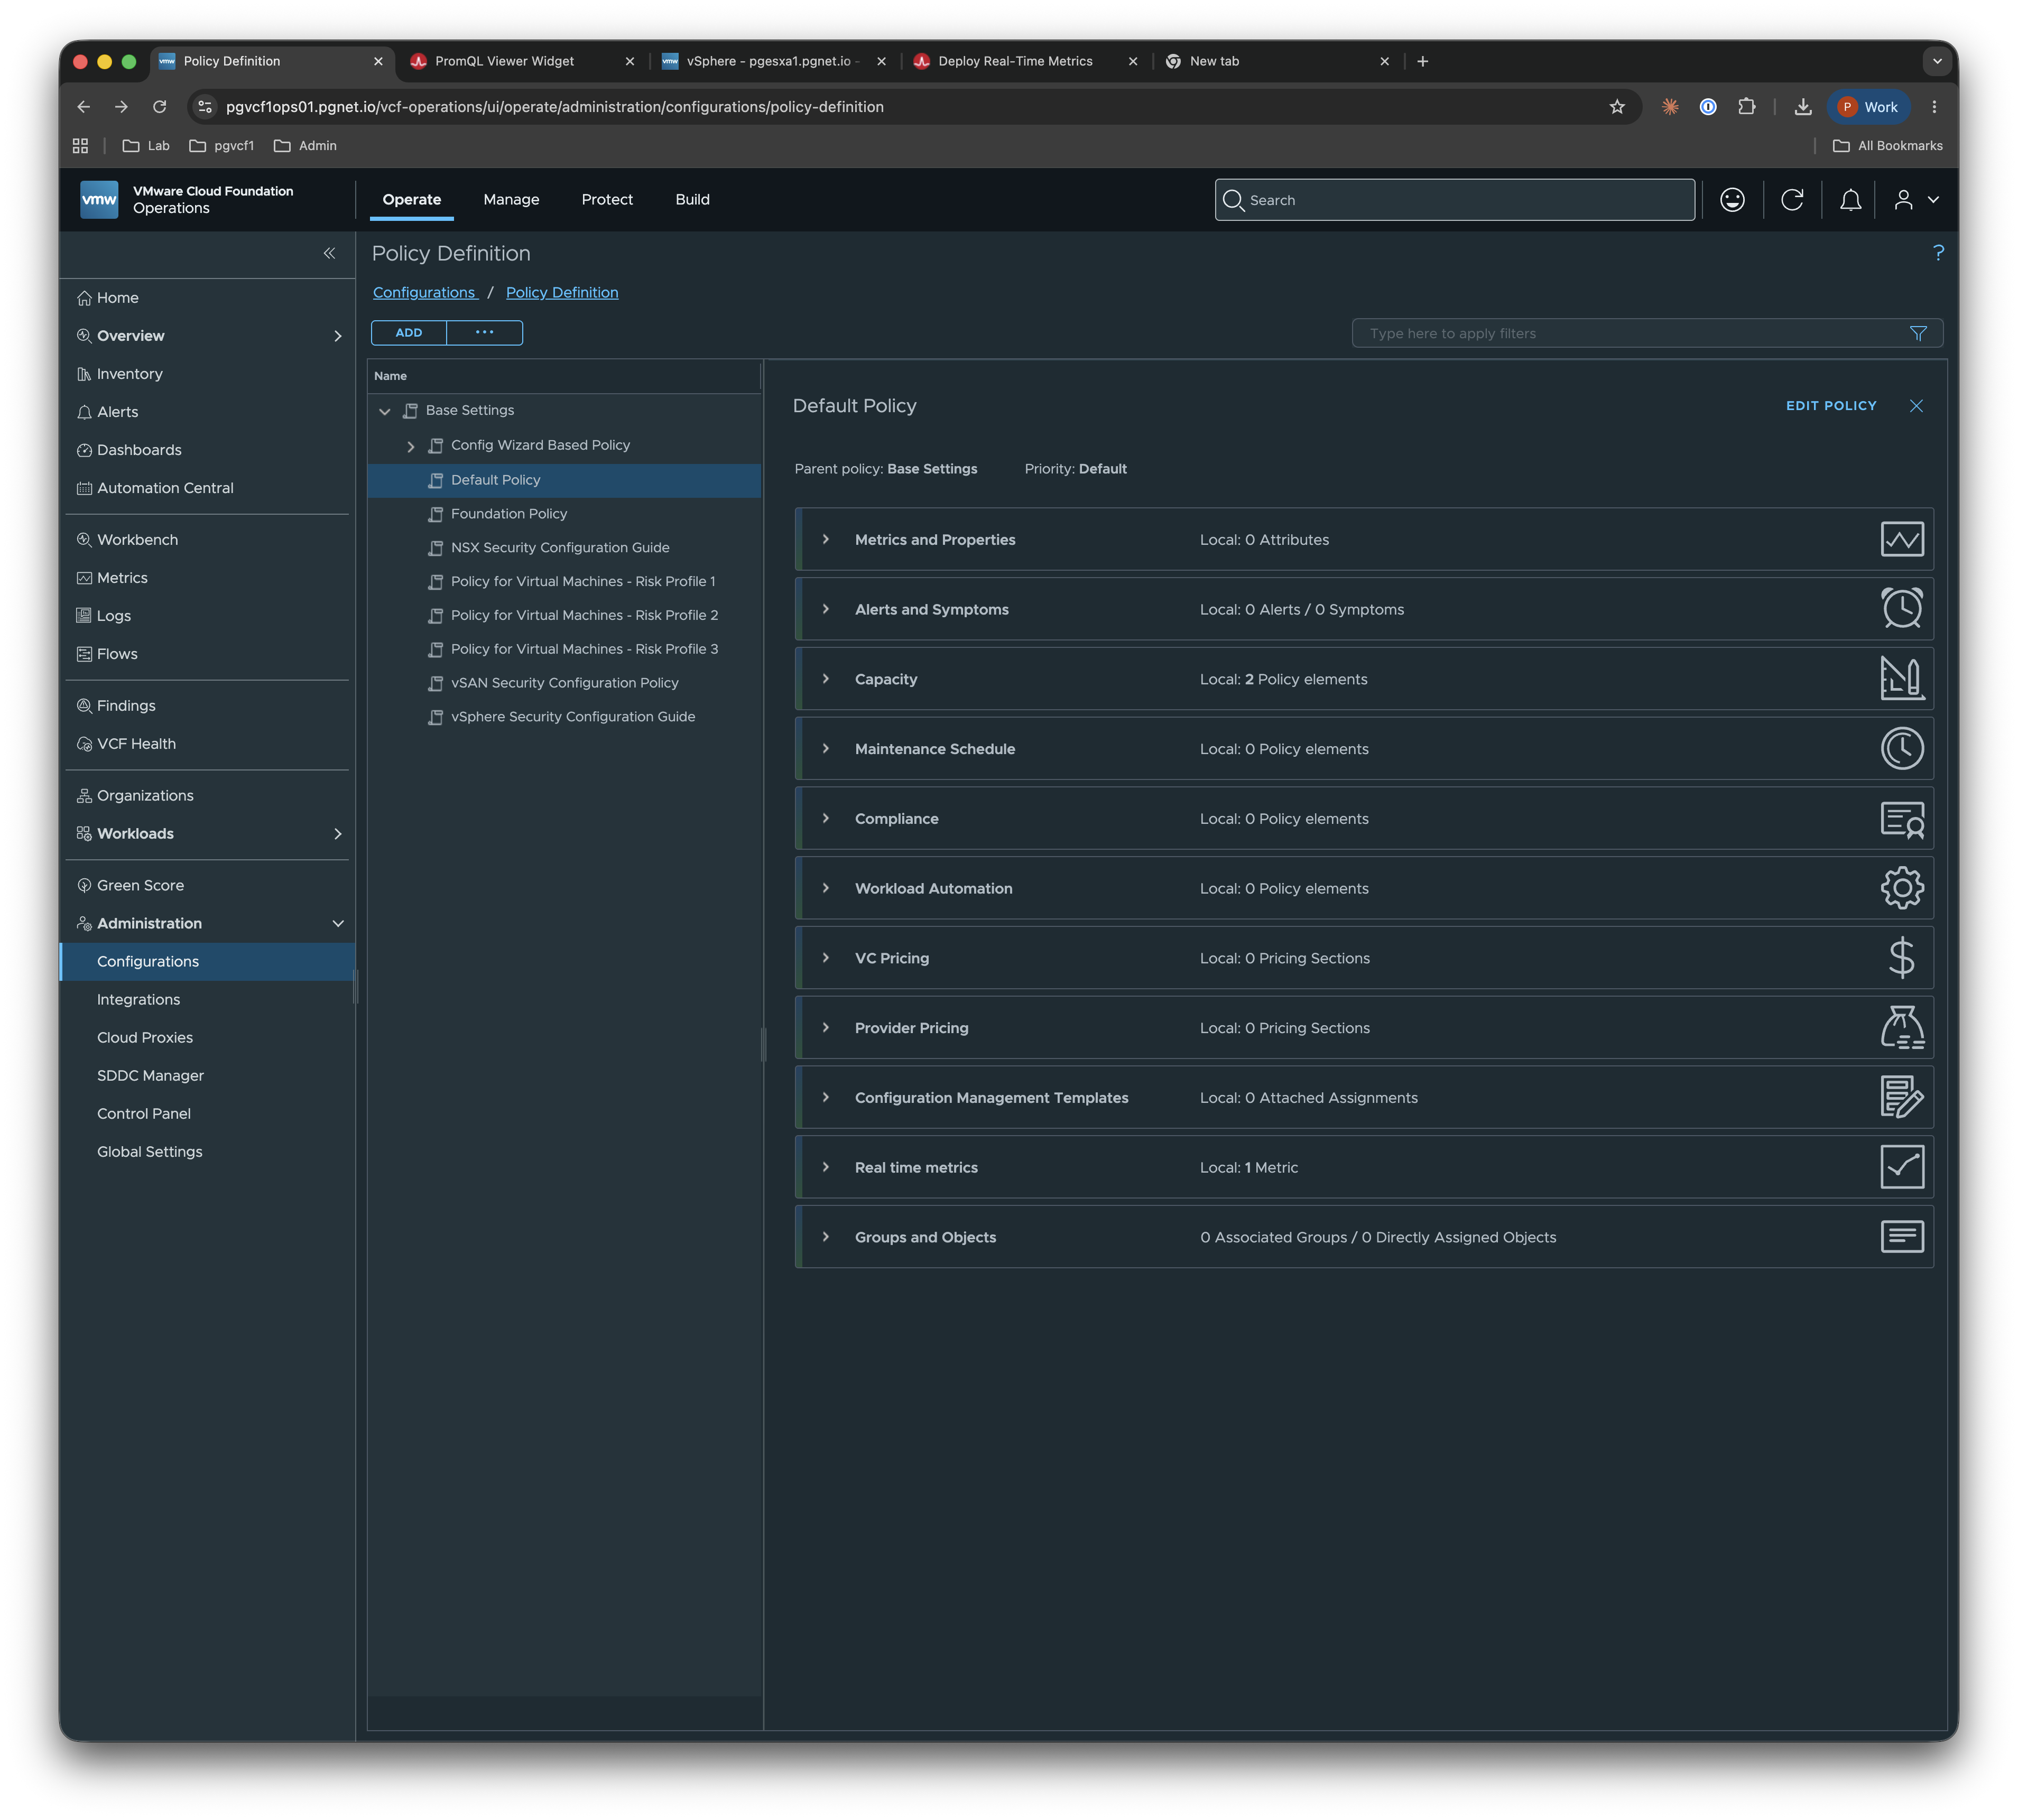Click the EDIT POLICY button
Screen dimensions: 2018x1820
(1831, 406)
